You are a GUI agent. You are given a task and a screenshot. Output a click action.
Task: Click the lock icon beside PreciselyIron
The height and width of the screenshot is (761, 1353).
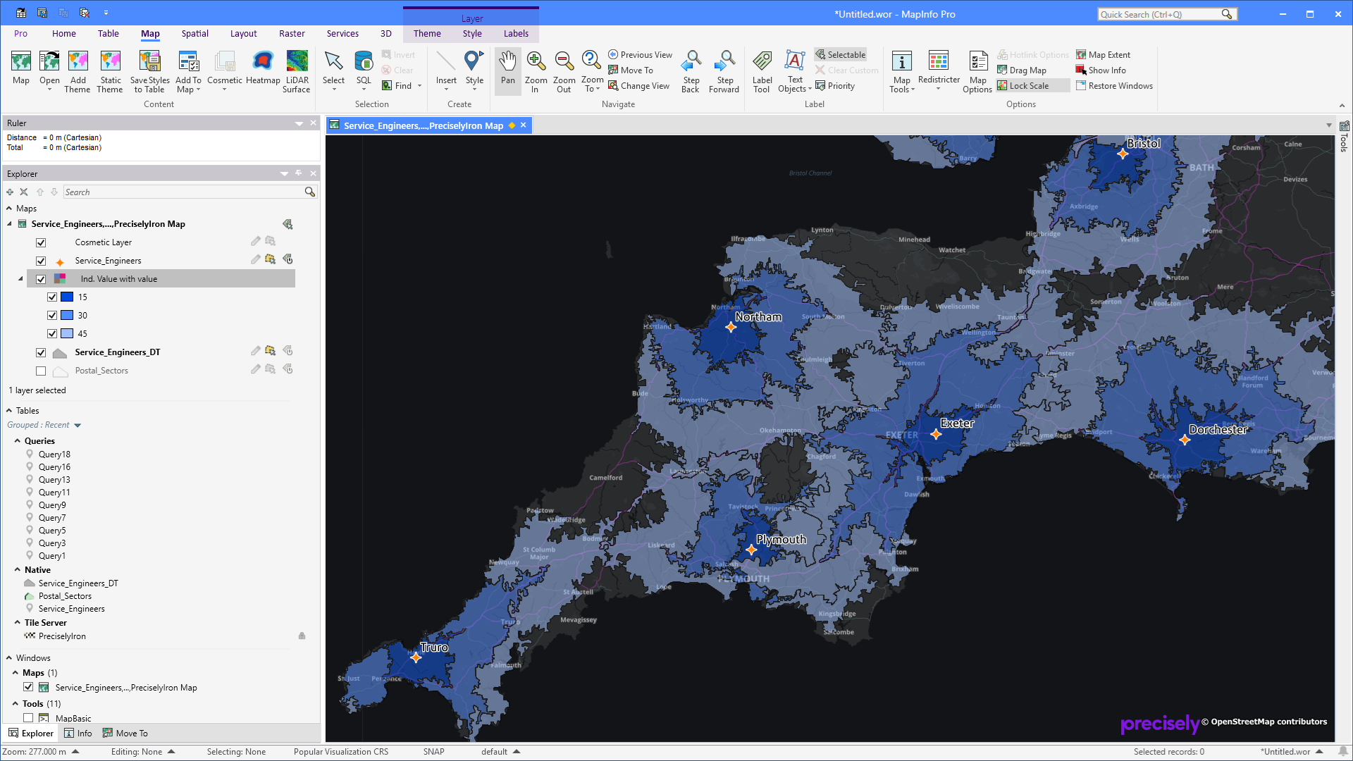[302, 636]
